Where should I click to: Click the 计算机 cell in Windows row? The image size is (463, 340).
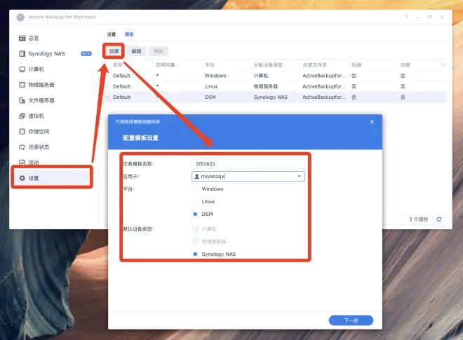[x=261, y=76]
